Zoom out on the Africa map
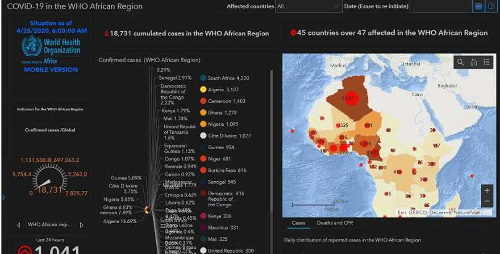Image resolution: width=500 pixels, height=254 pixels. (487, 202)
